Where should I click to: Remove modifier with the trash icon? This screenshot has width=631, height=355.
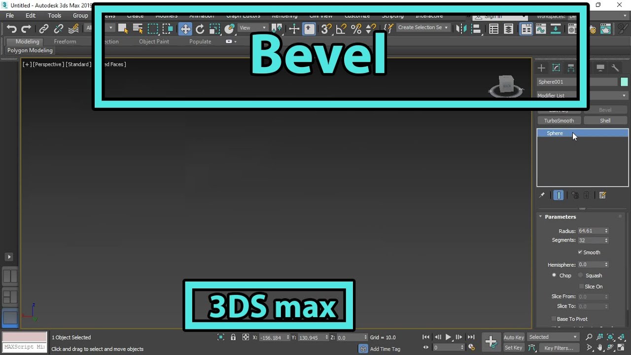[586, 195]
